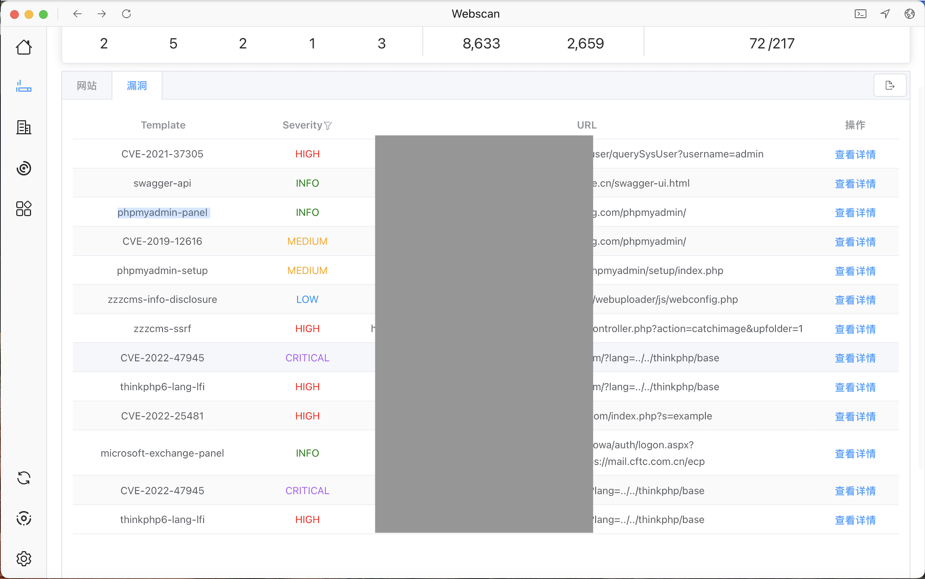Viewport: 925px width, 579px height.
Task: Click the spiral radar sidebar icon
Action: coord(24,168)
